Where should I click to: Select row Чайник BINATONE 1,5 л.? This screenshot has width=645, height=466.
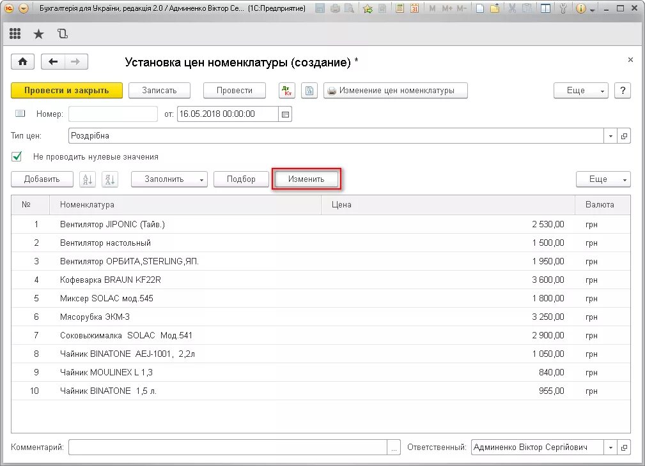(321, 391)
